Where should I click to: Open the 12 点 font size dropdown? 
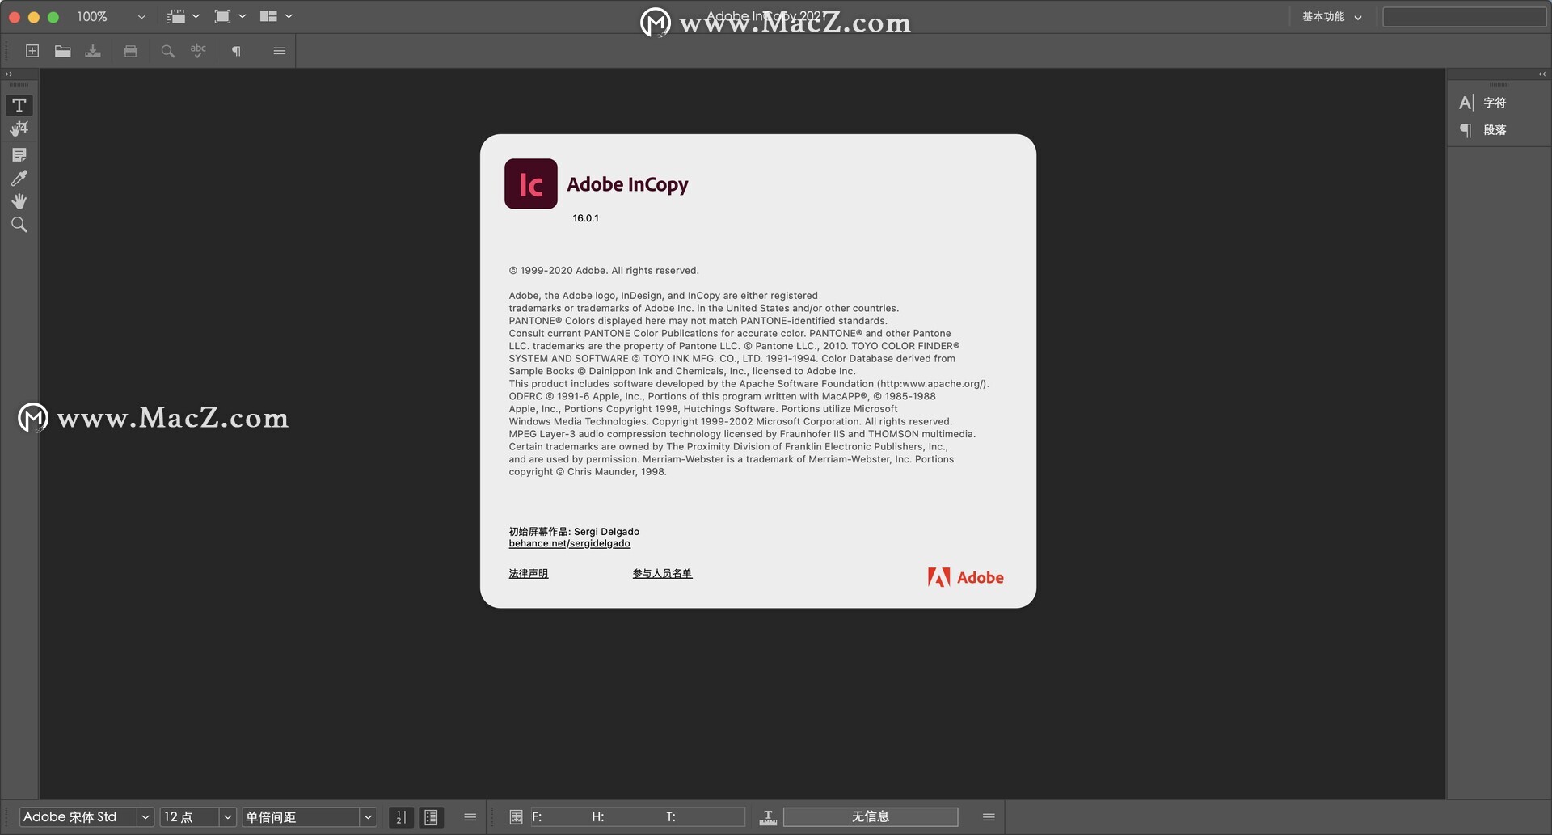point(198,817)
